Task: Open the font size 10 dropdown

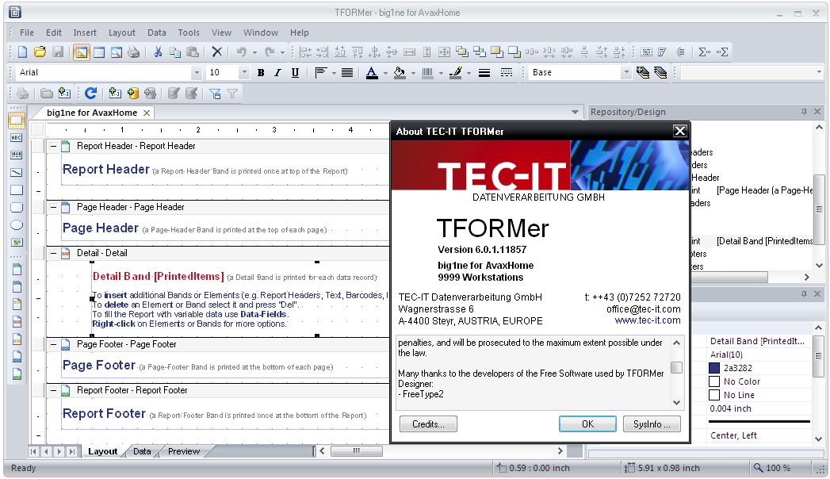Action: [x=244, y=72]
